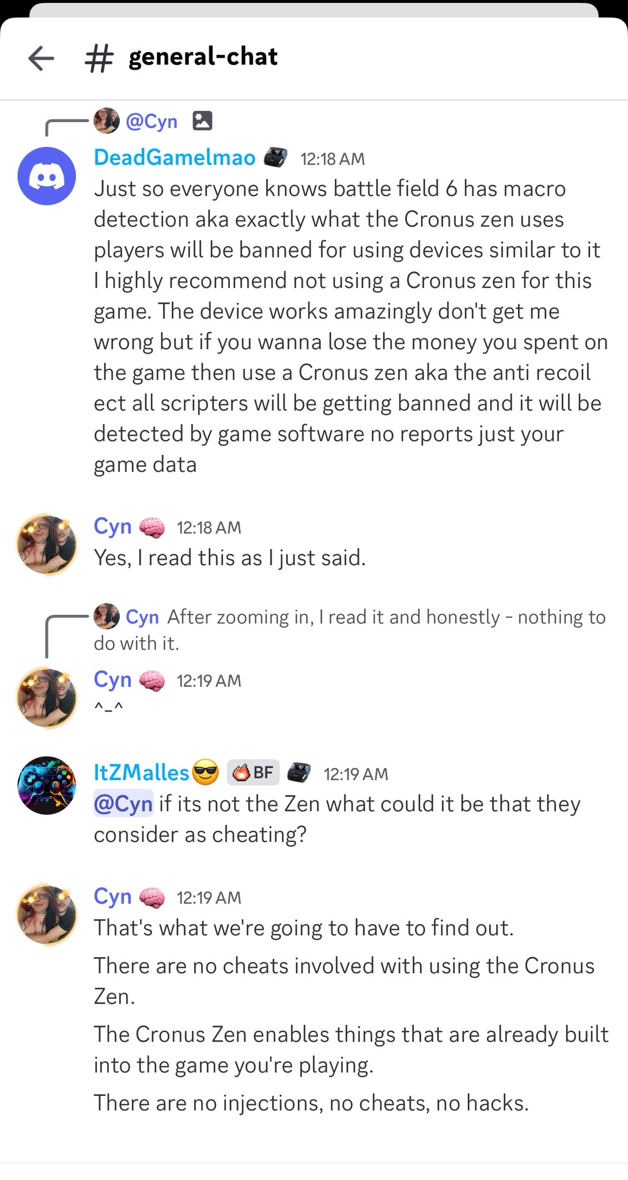Open DeadGamelmao's Discord default avatar

tap(47, 176)
